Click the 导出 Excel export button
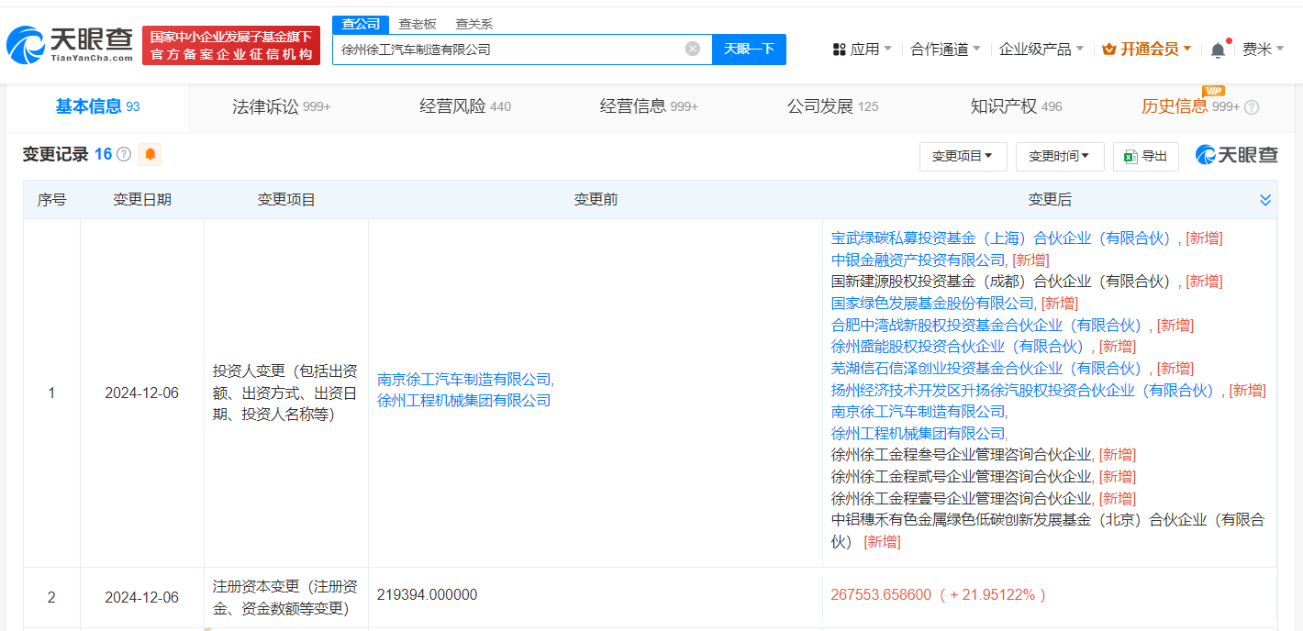The image size is (1303, 631). tap(1145, 157)
